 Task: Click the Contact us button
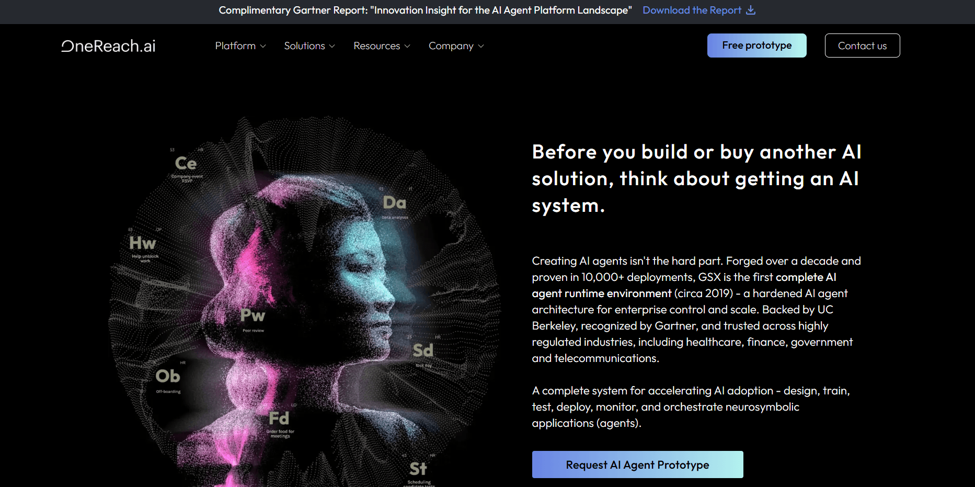(x=862, y=45)
